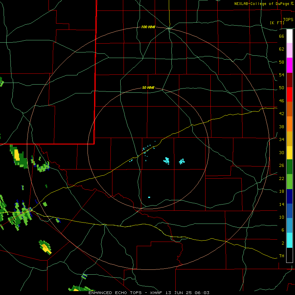This screenshot has width=295, height=295.
Task: Click the legend value '30'
Action: [x=282, y=152]
